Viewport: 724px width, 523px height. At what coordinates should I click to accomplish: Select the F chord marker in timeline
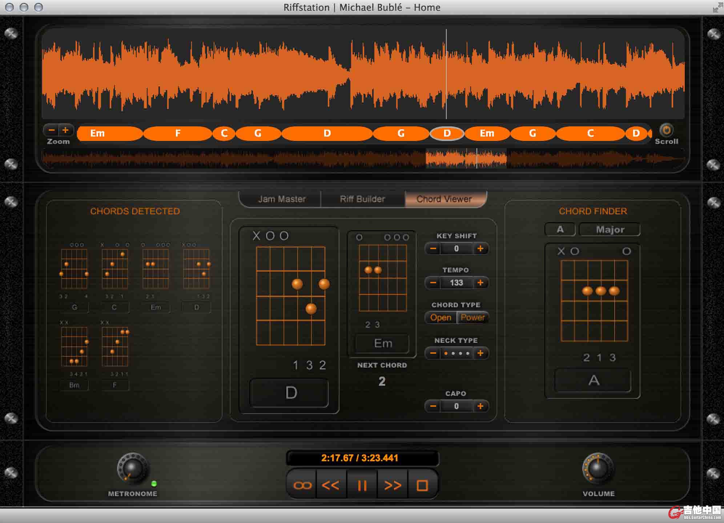[178, 133]
